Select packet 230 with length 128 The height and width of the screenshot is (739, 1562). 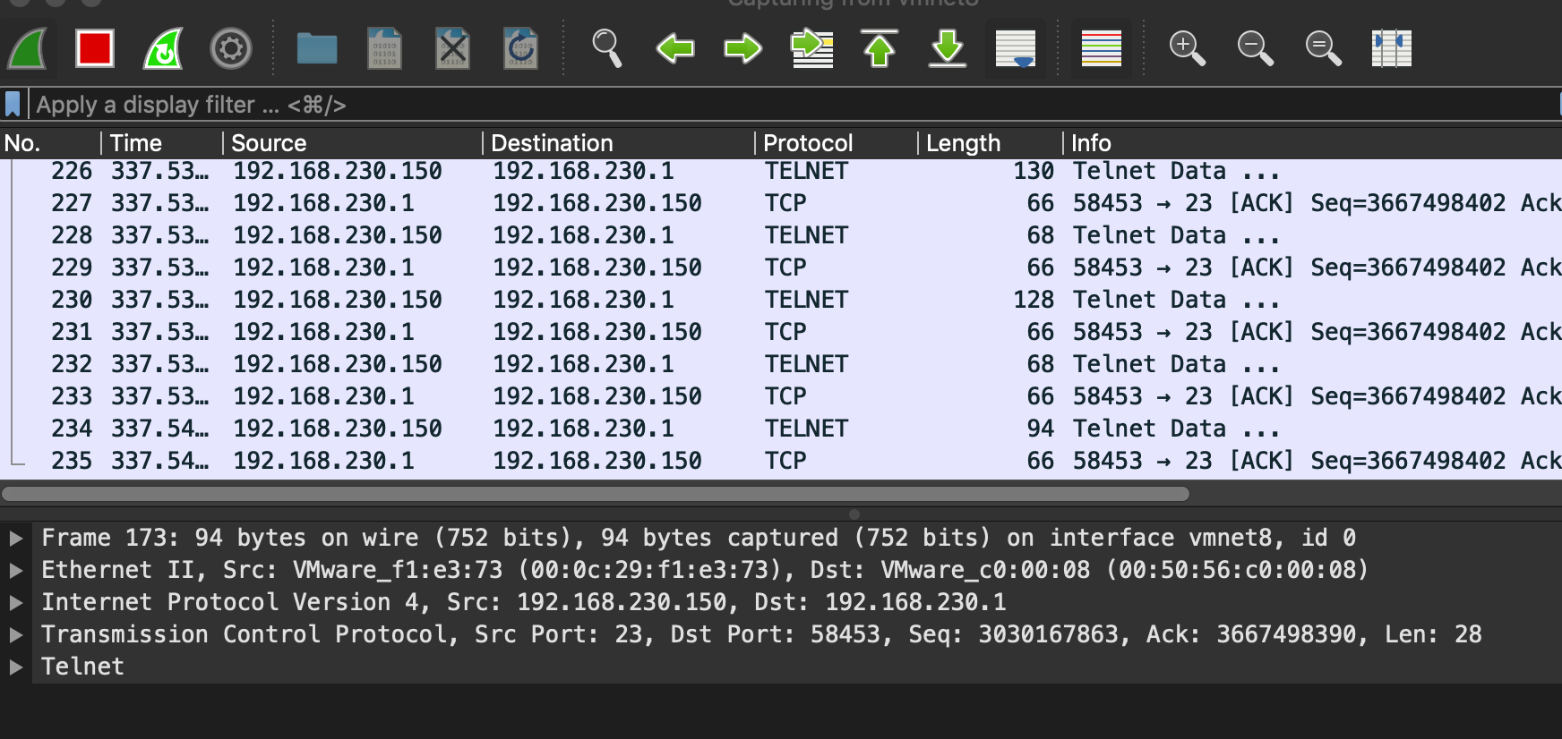point(781,300)
